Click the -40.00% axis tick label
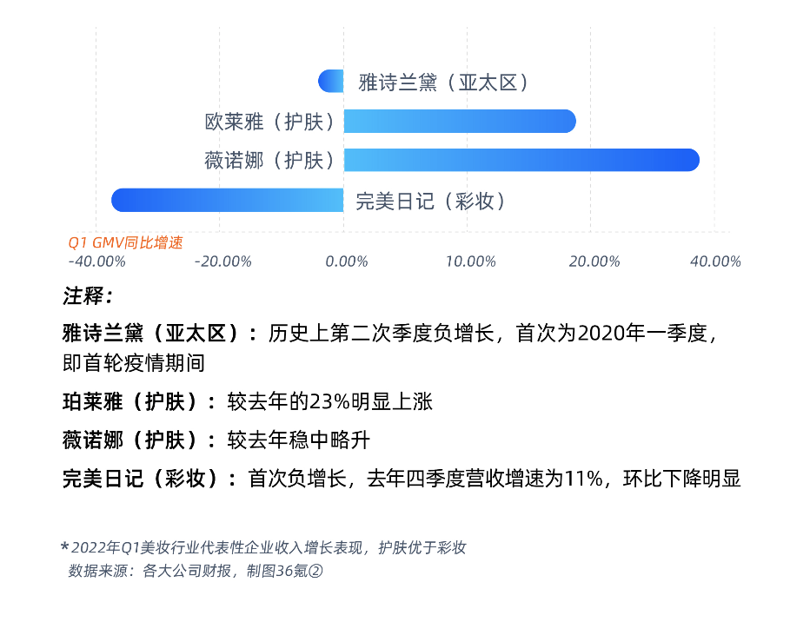 97,261
